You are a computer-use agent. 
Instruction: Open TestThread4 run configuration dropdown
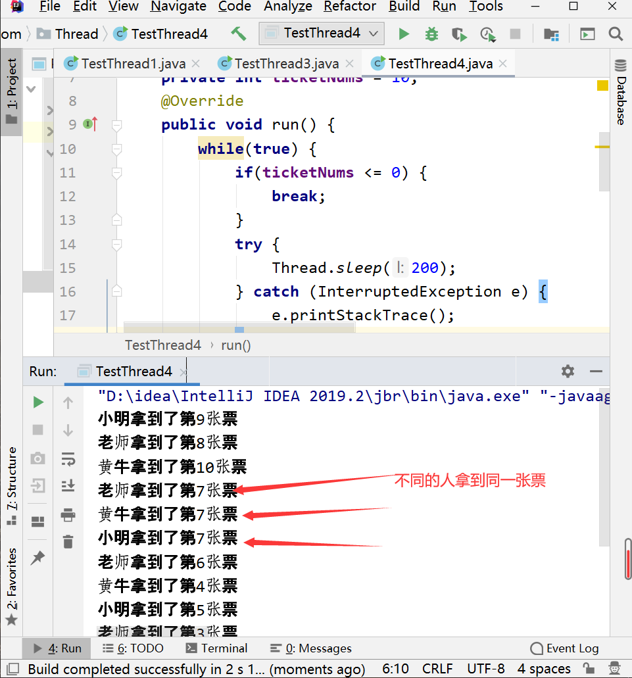[322, 34]
